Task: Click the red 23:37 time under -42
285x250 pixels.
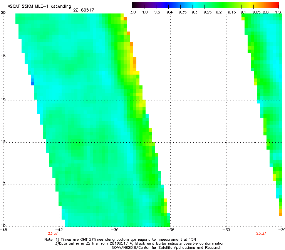Action: pyautogui.click(x=53, y=233)
